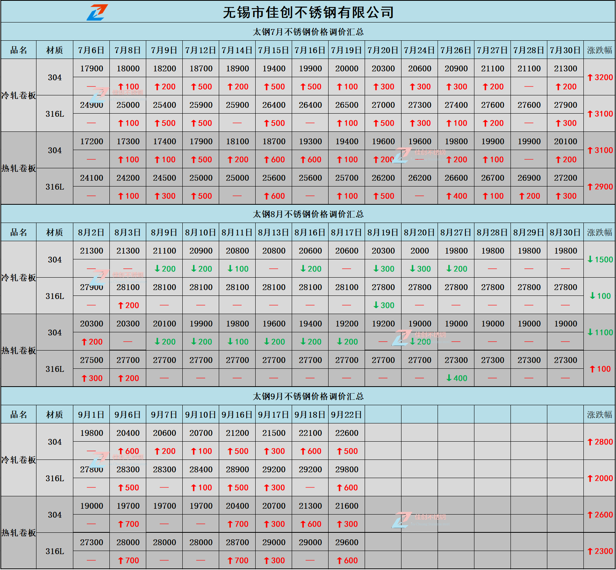Click the 8月2日 date header
616x570 pixels.
[x=92, y=232]
